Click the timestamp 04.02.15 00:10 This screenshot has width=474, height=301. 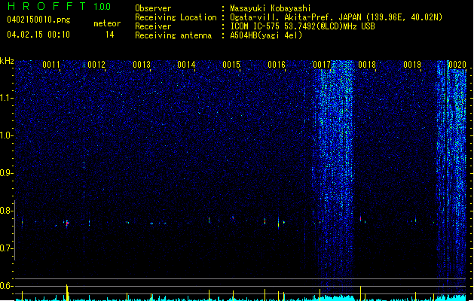pyautogui.click(x=38, y=35)
